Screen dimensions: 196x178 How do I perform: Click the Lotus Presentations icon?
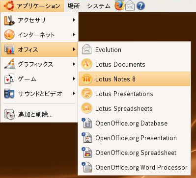pos(86,94)
